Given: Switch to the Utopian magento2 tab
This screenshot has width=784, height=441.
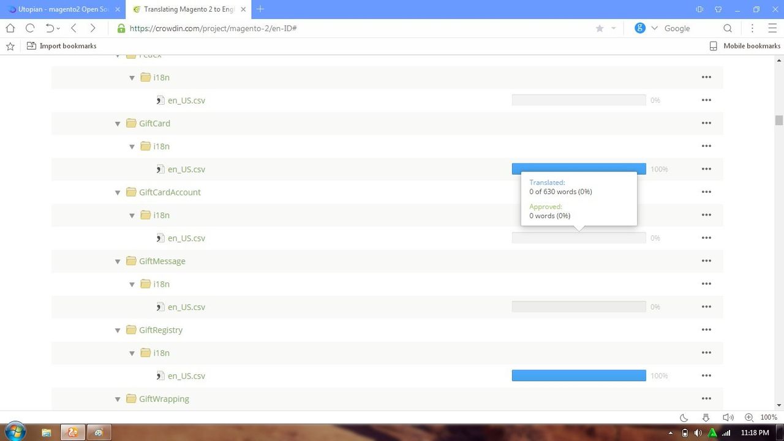Looking at the screenshot, I should pyautogui.click(x=62, y=9).
